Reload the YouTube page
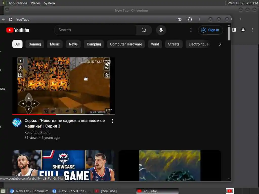 (x=11, y=19)
